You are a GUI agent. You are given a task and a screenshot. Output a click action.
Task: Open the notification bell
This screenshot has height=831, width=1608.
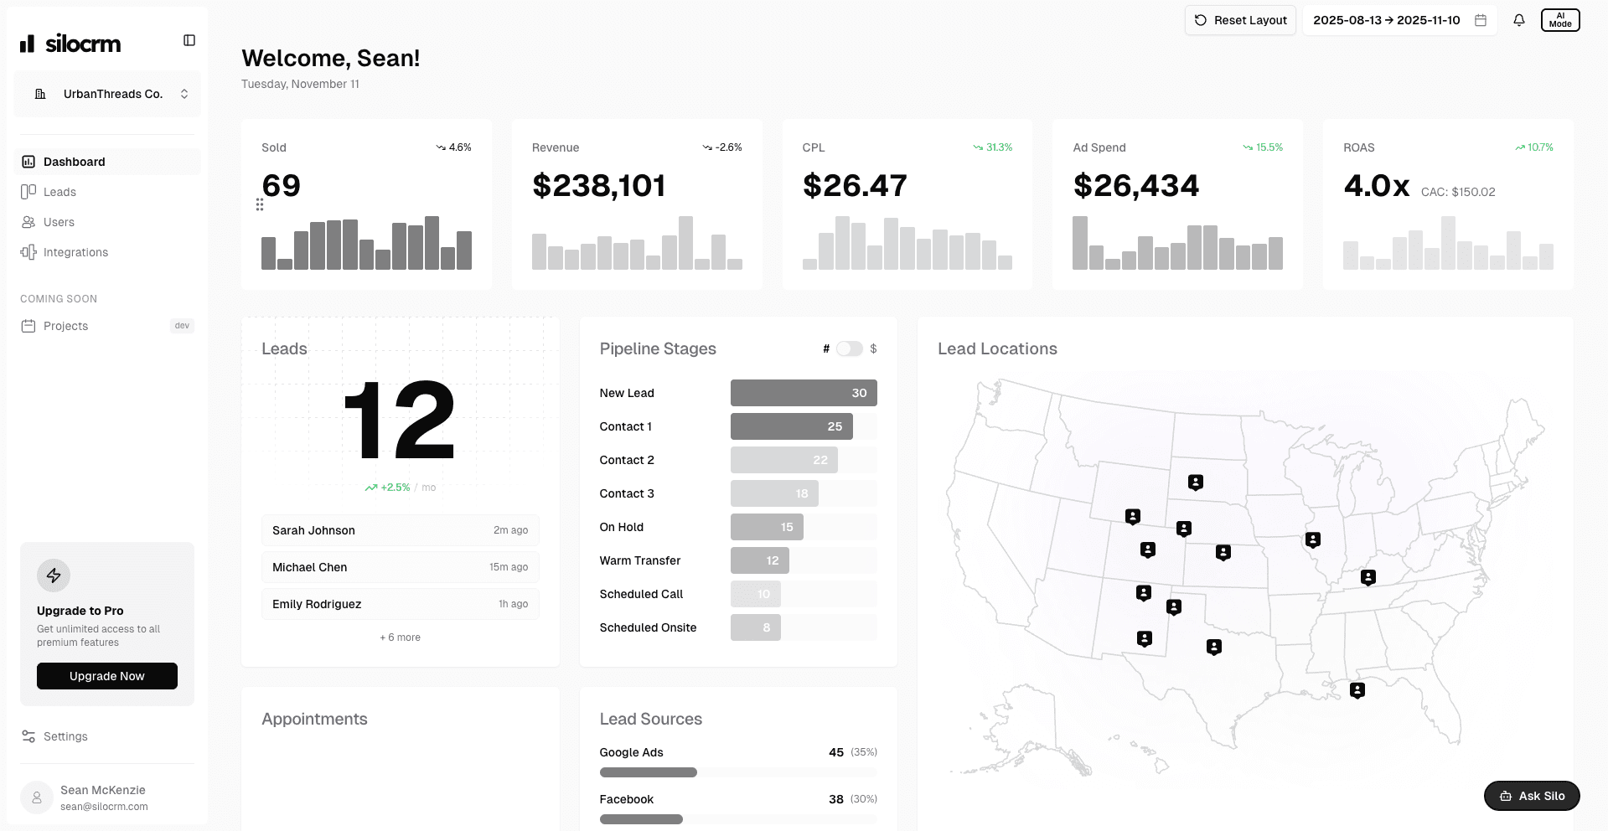tap(1518, 20)
